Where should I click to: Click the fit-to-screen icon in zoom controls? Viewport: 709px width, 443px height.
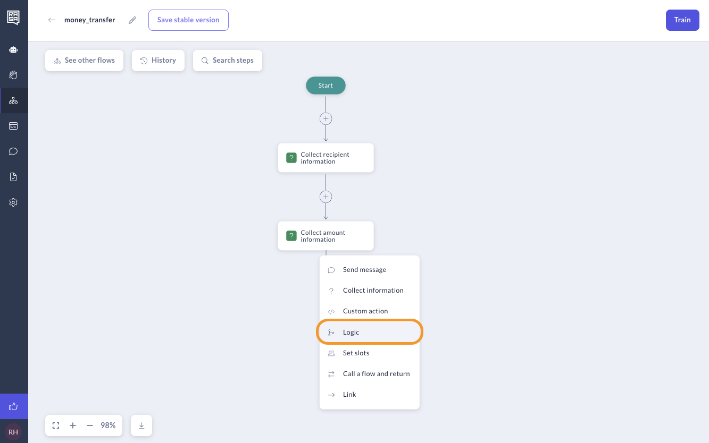tap(56, 425)
